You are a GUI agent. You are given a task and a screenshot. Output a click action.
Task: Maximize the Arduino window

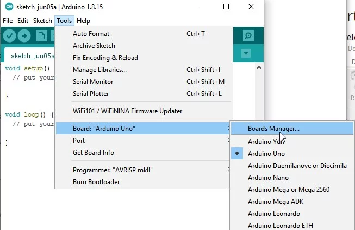tap(226, 7)
